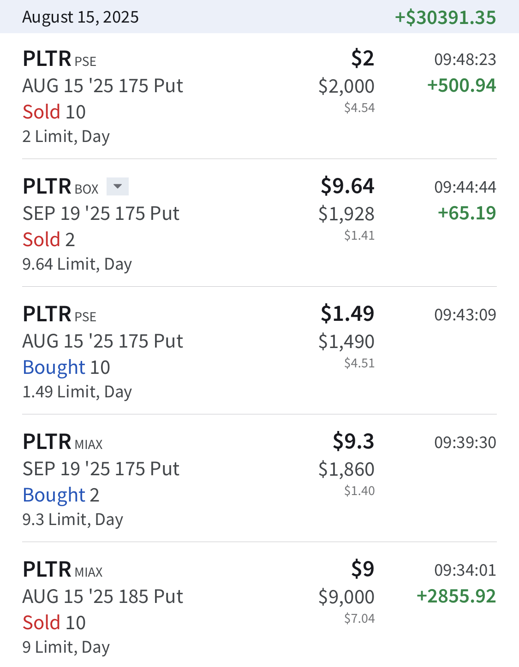Click the 09:44:44 execution time
This screenshot has height=667, width=519.
tap(465, 187)
